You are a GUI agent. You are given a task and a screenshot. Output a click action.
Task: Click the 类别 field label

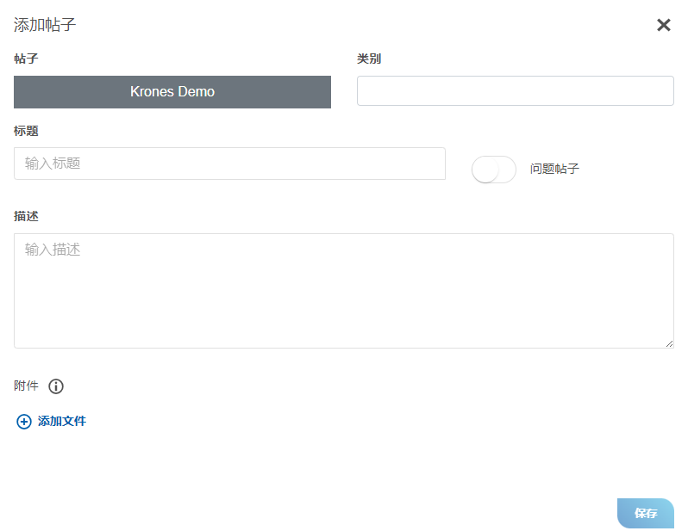[x=369, y=59]
